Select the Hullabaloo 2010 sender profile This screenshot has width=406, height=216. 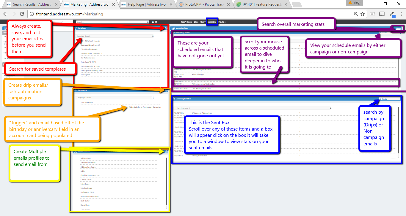pyautogui.click(x=87, y=192)
